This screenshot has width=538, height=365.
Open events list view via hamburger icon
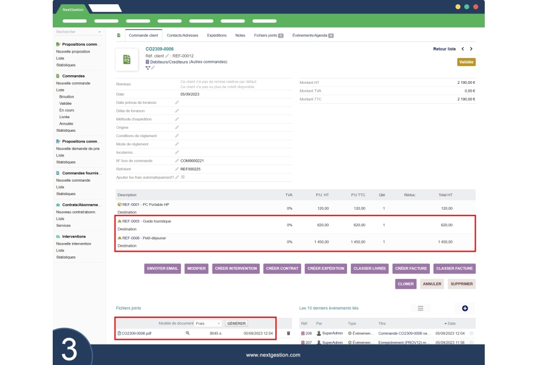coord(421,308)
